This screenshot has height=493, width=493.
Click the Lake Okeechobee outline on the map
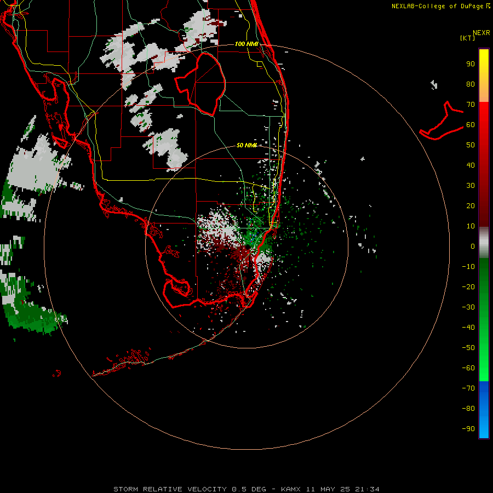click(200, 84)
